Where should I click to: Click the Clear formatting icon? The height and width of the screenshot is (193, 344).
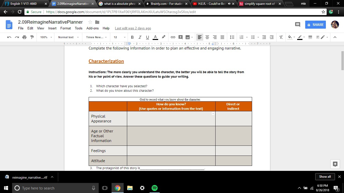281,37
